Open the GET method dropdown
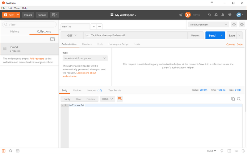Viewport: 247px width, 154px height. coord(72,35)
